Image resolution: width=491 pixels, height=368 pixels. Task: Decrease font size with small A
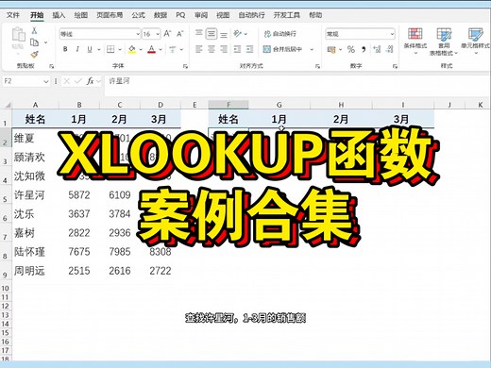tap(180, 34)
